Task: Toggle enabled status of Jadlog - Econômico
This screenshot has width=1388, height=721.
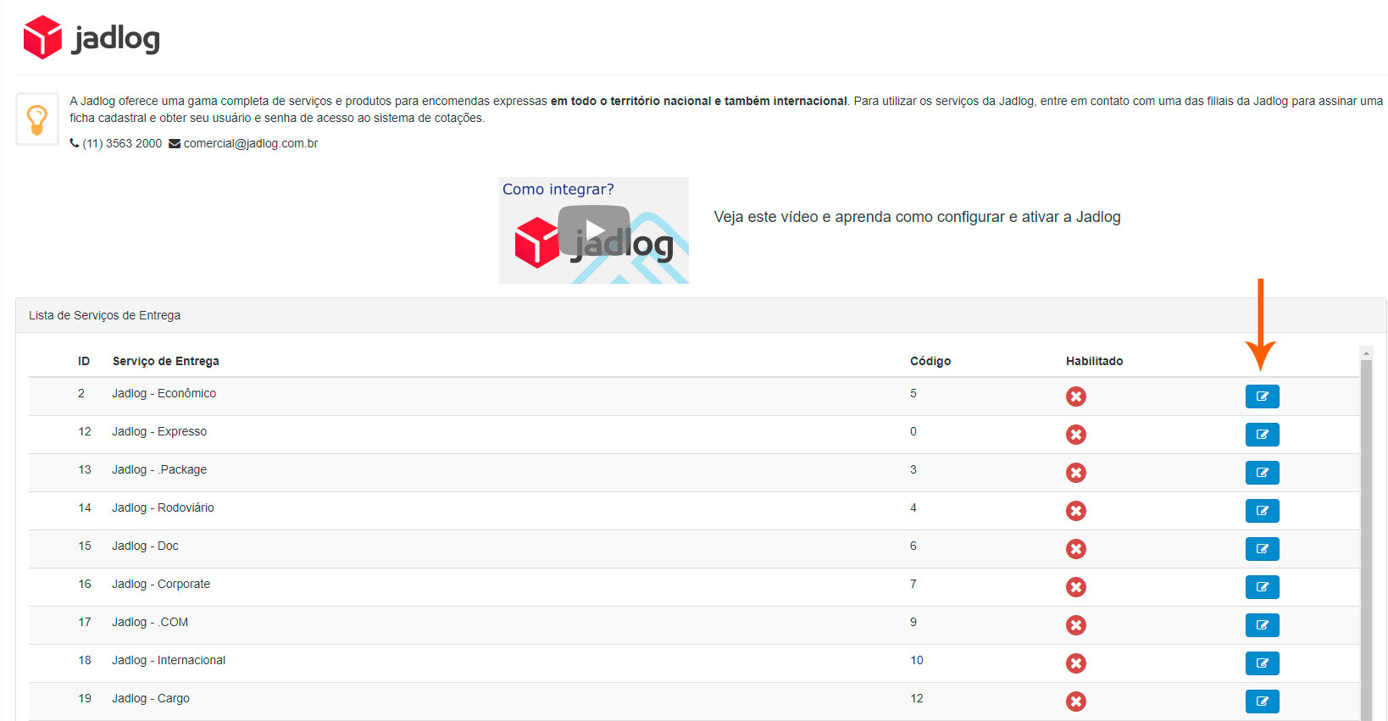Action: click(x=1076, y=397)
